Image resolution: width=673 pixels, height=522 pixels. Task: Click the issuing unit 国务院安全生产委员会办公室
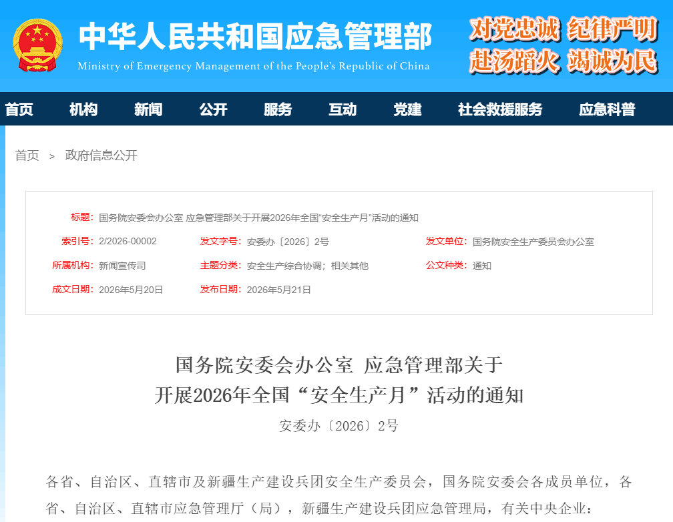533,242
